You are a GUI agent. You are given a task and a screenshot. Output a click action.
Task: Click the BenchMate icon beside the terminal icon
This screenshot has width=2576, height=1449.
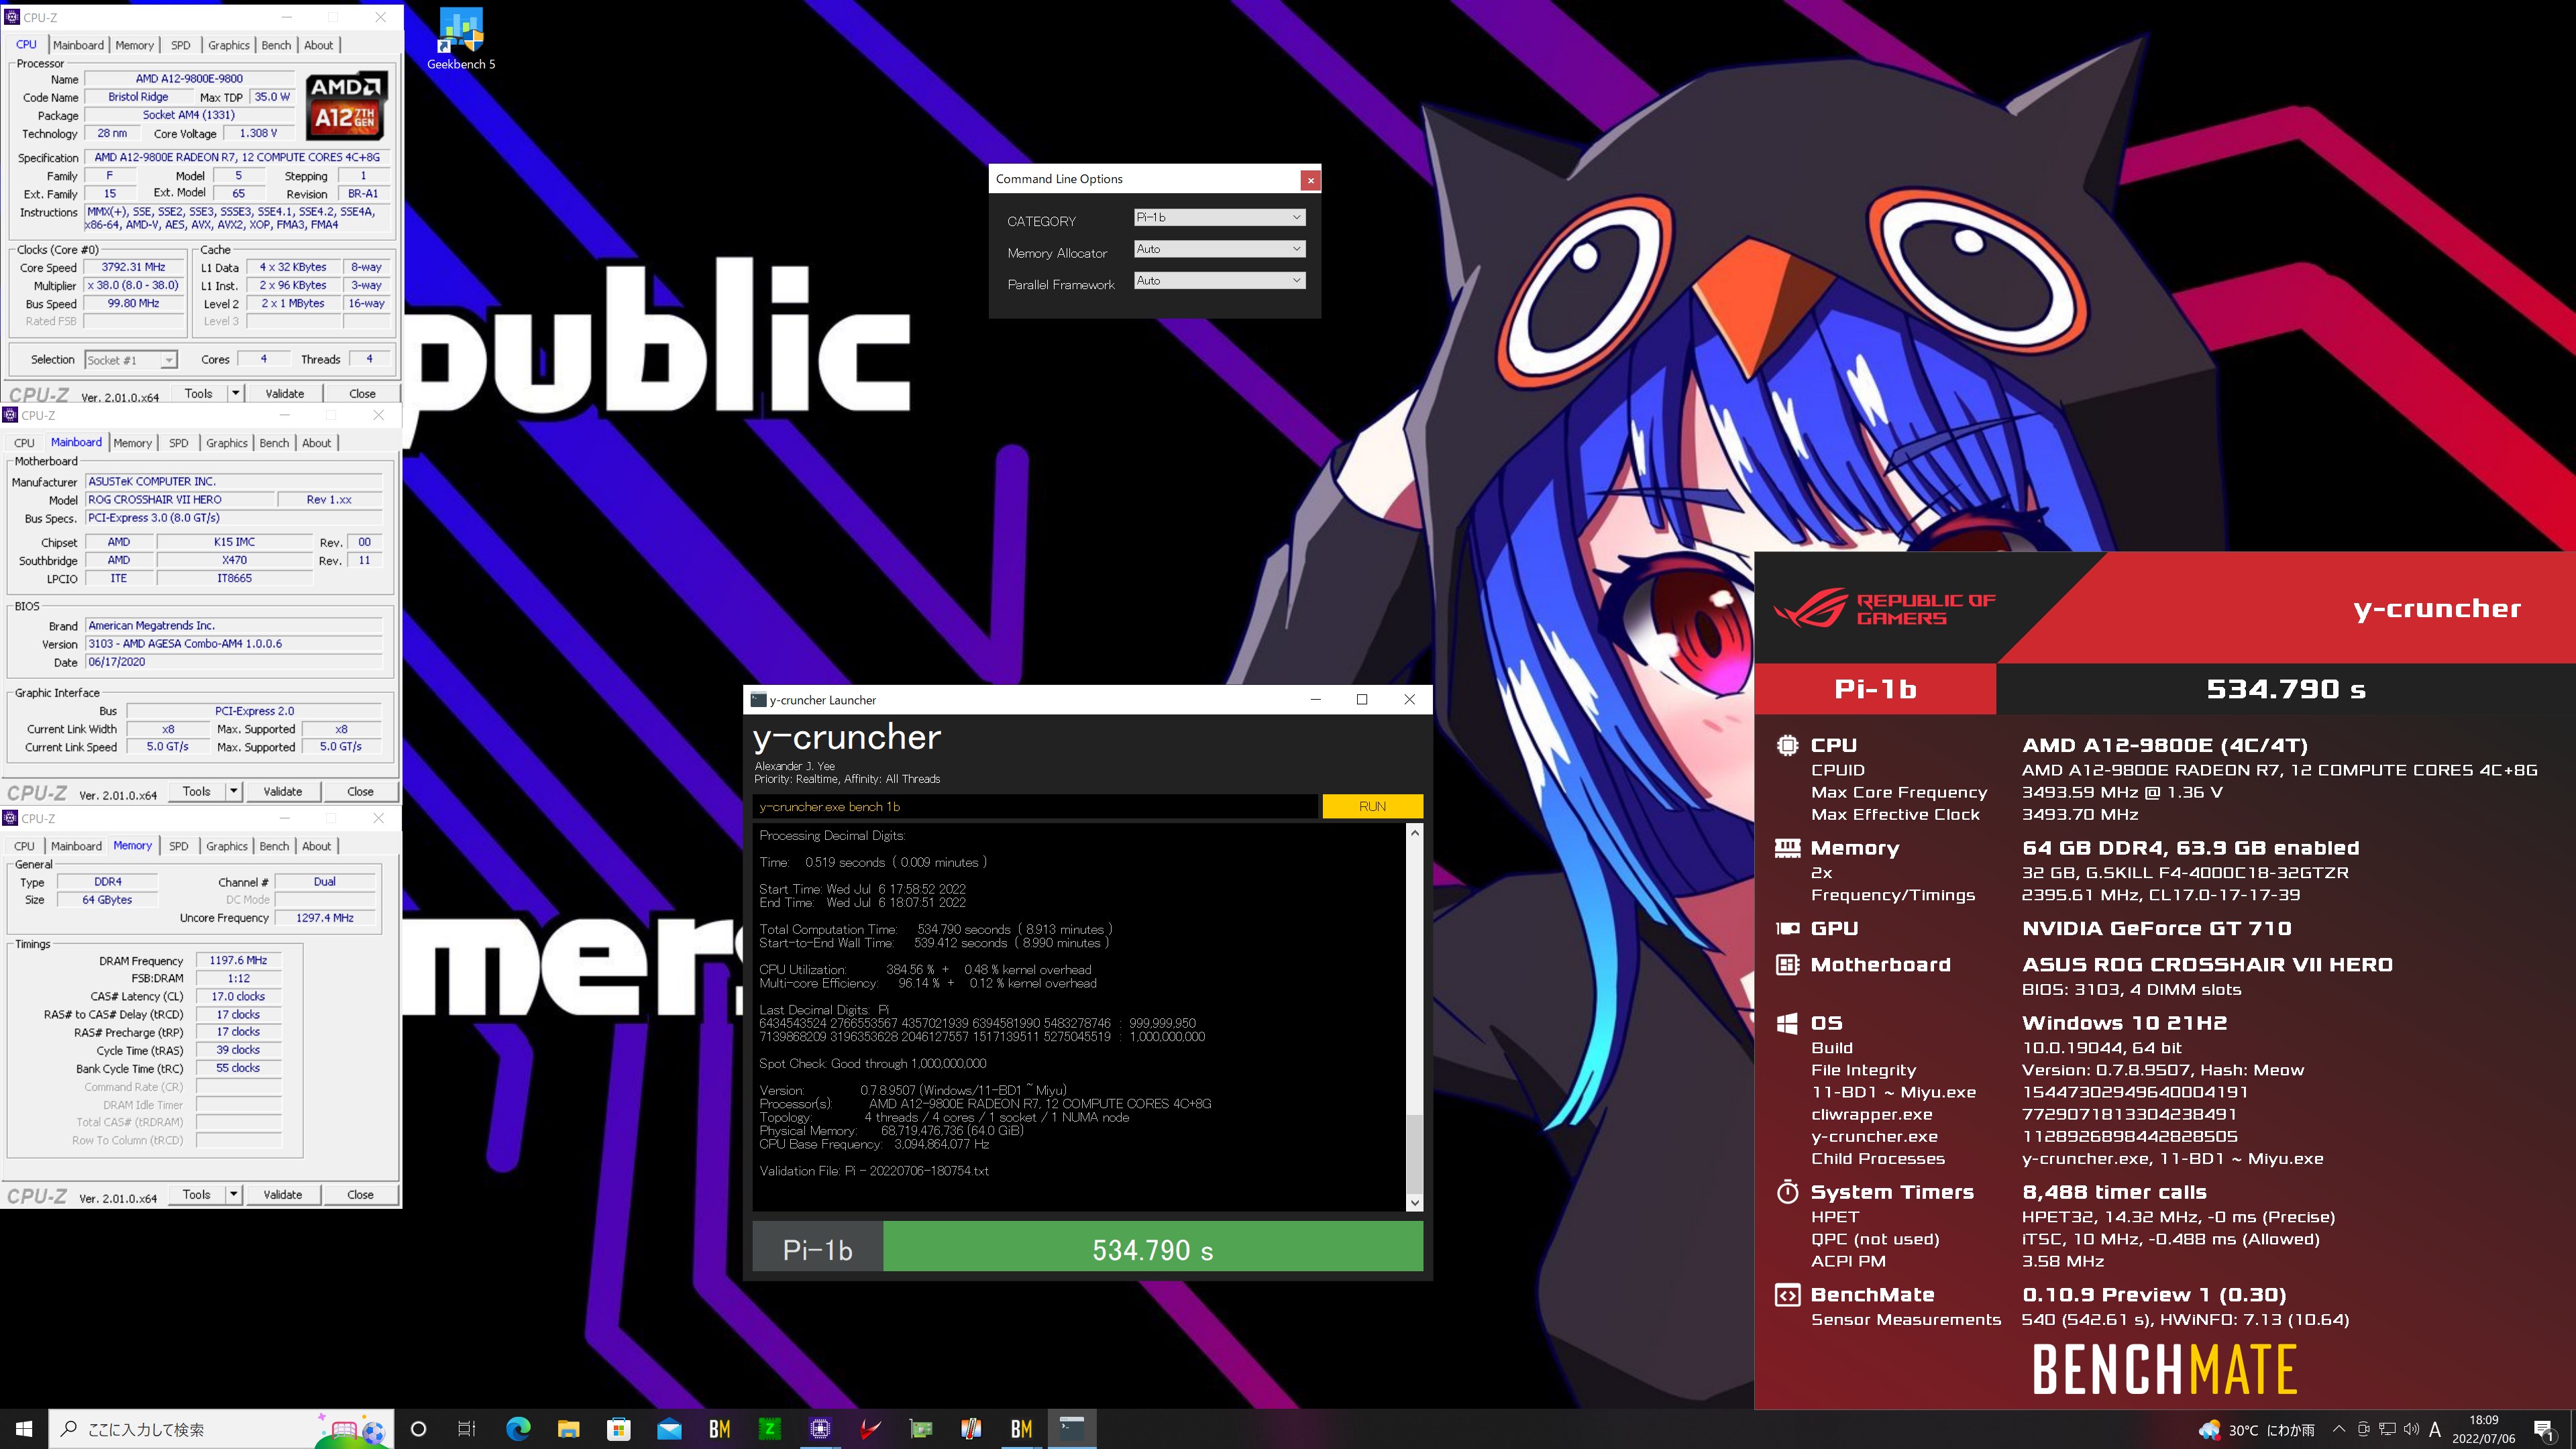point(1021,1429)
